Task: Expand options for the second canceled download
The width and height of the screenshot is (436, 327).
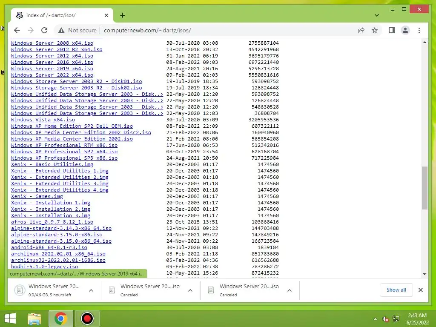Action: tap(190, 290)
